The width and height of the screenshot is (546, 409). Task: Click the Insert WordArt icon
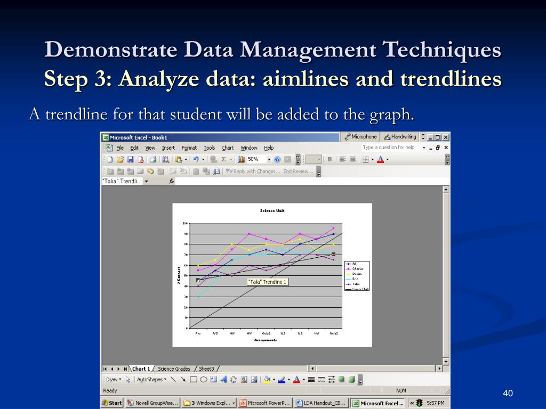coord(223,379)
